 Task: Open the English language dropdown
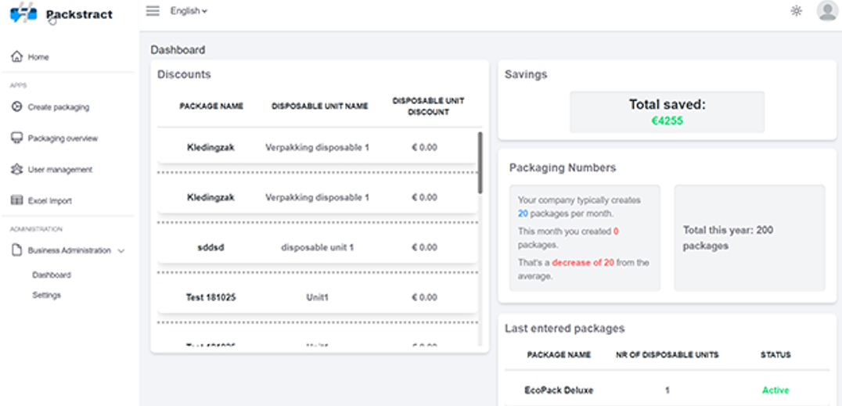tap(189, 11)
